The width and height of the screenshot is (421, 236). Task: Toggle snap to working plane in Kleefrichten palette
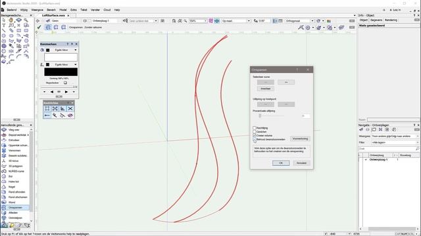[x=70, y=115]
